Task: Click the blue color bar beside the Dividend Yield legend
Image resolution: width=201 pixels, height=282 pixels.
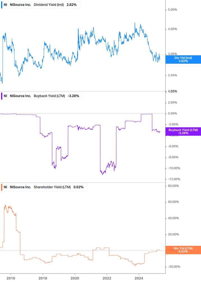Action: 2,5
